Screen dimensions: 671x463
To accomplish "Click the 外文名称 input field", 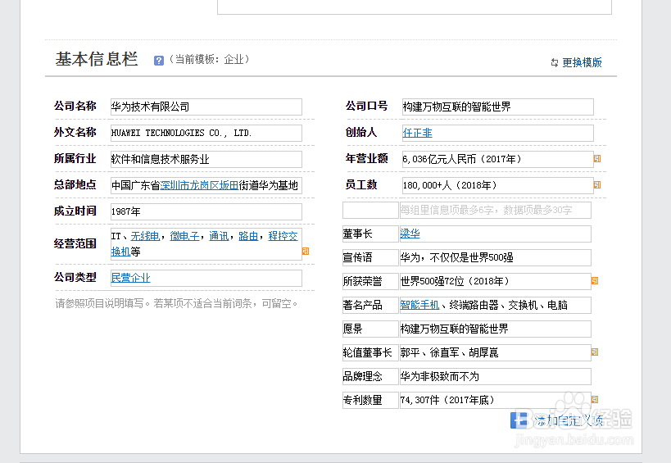I will (206, 133).
